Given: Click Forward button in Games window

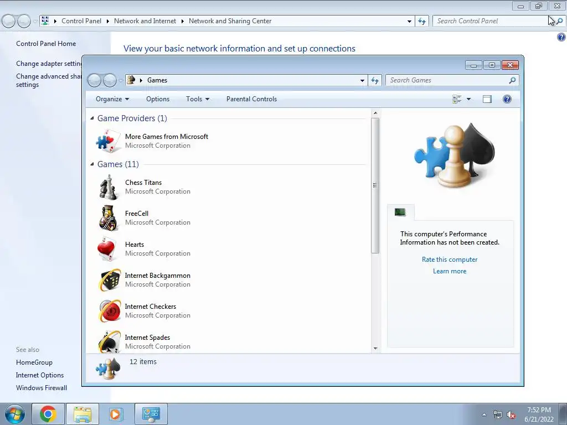Looking at the screenshot, I should [110, 80].
